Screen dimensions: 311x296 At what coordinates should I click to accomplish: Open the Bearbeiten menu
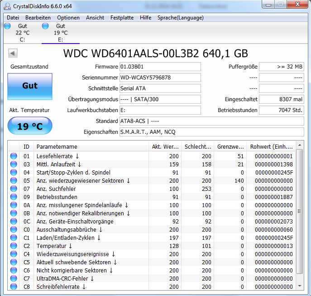38,18
